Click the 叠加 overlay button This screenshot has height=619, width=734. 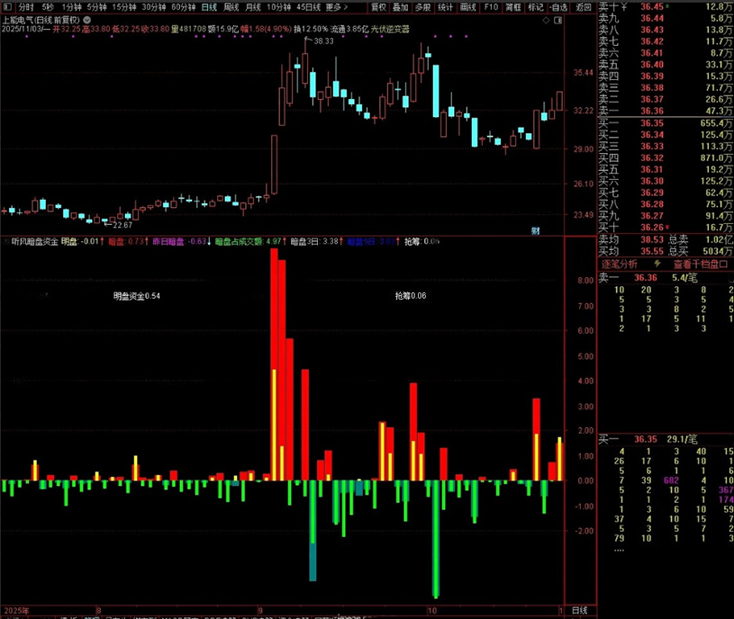coord(400,7)
